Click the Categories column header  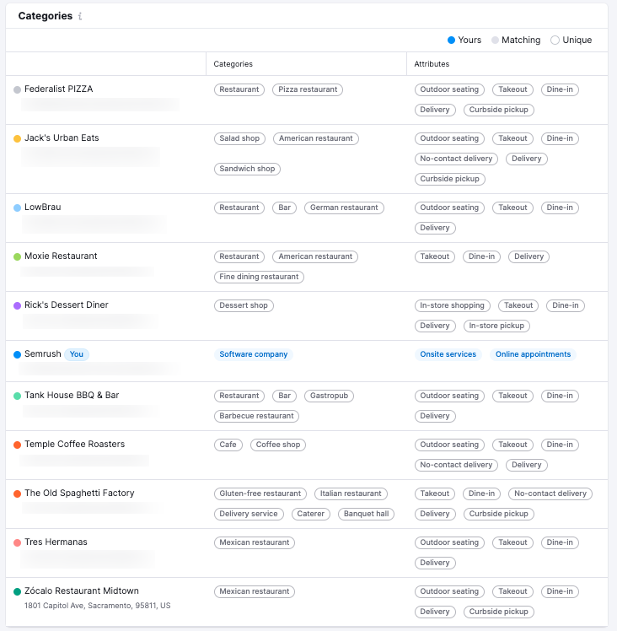click(233, 64)
